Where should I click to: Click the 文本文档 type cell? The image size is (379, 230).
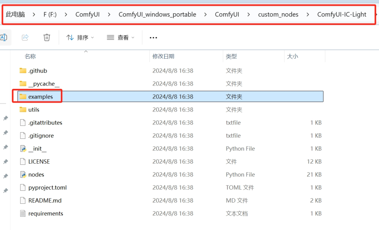point(237,214)
